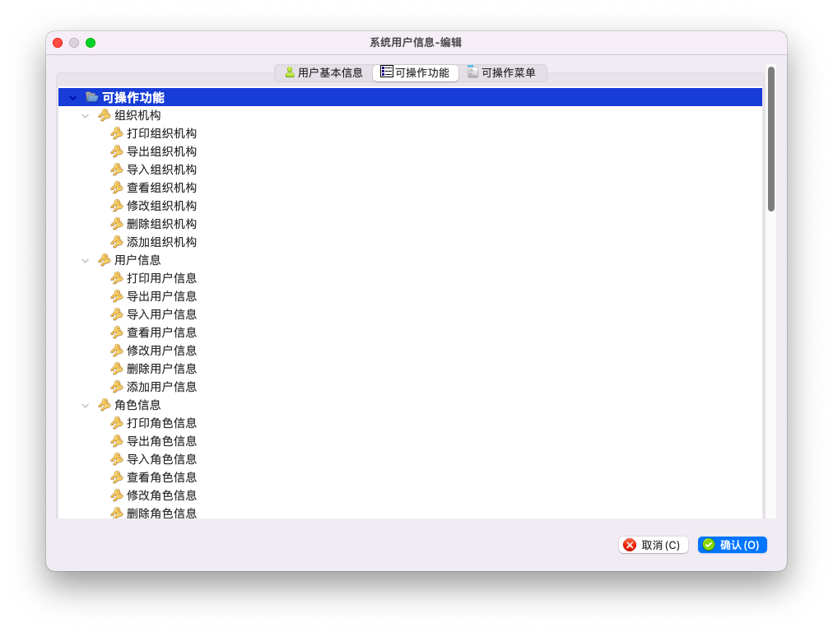Click the key icon beside 修改用户信息
Screen dimensions: 833x632
(117, 350)
